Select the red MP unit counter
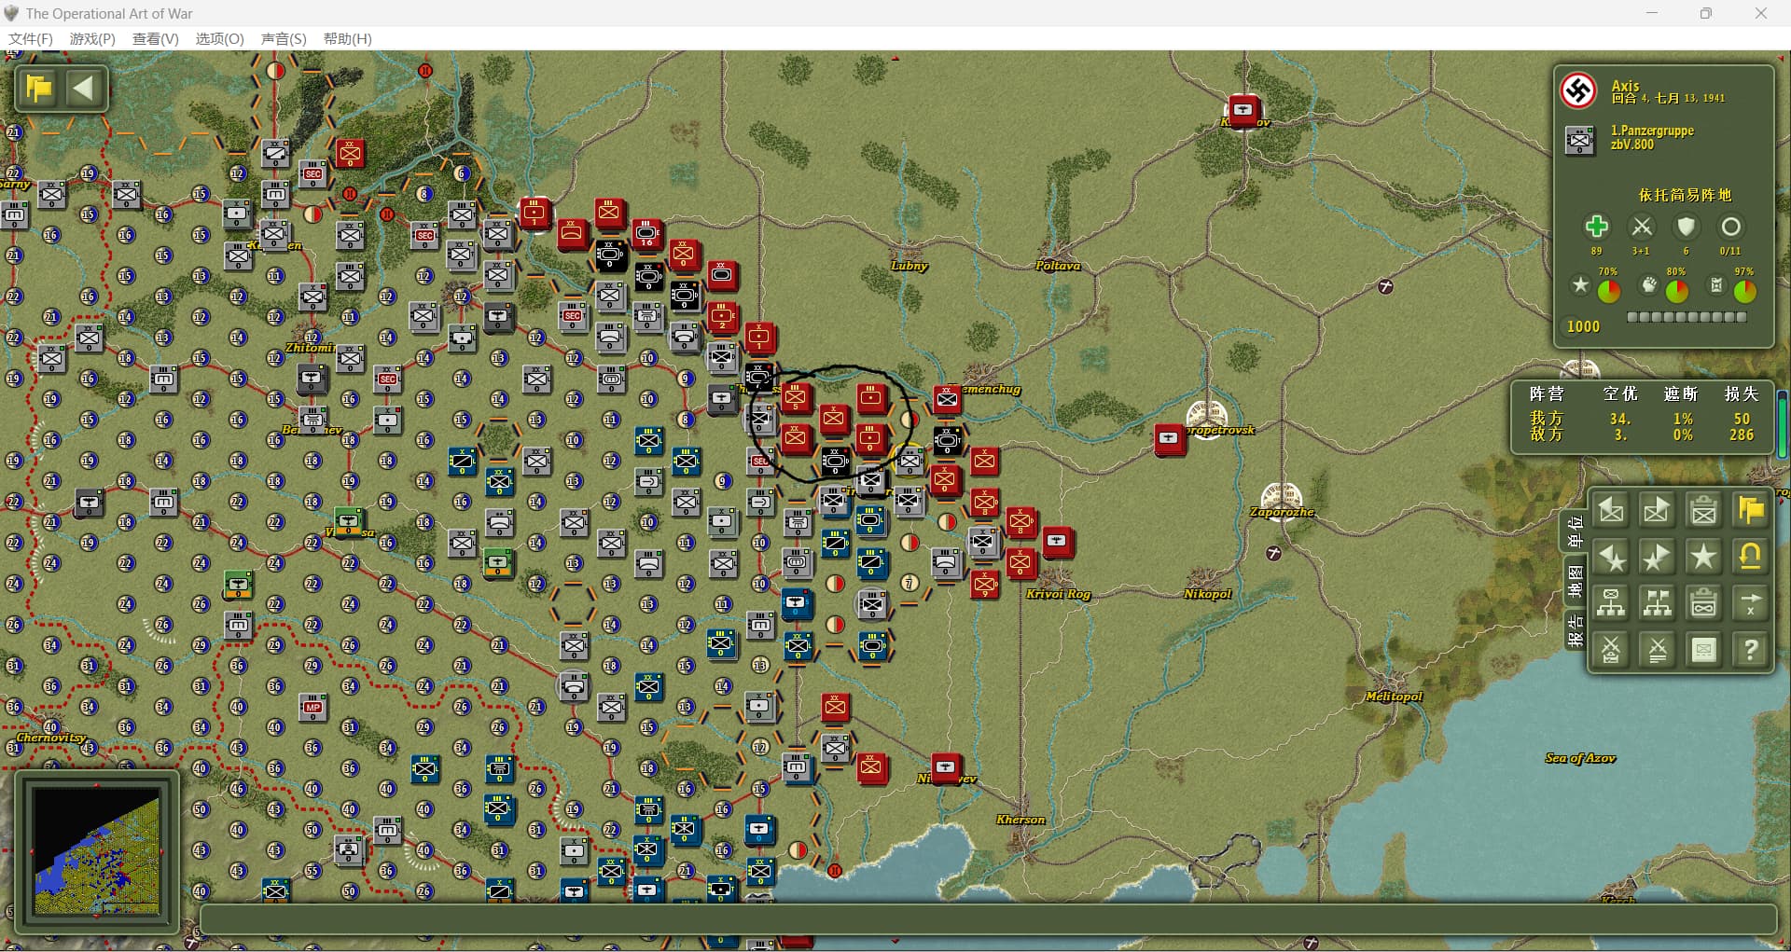Viewport: 1791px width, 952px height. coord(312,708)
